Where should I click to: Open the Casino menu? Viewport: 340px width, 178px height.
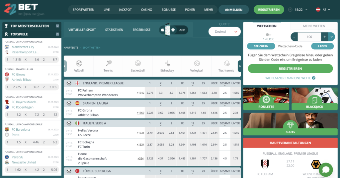[146, 10]
